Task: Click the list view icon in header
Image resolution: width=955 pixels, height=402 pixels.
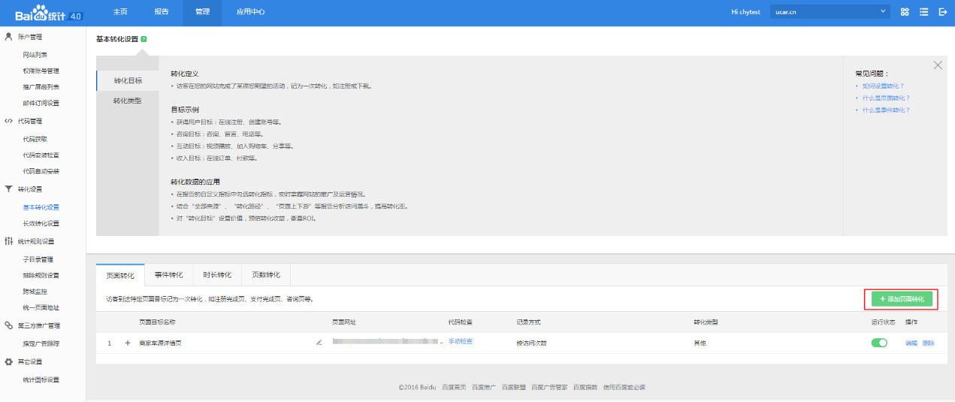Action: (923, 12)
